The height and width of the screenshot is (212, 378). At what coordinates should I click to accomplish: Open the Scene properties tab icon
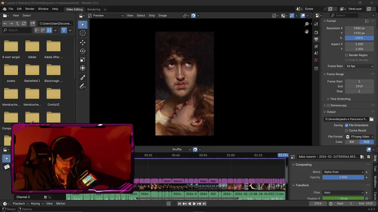[316, 53]
